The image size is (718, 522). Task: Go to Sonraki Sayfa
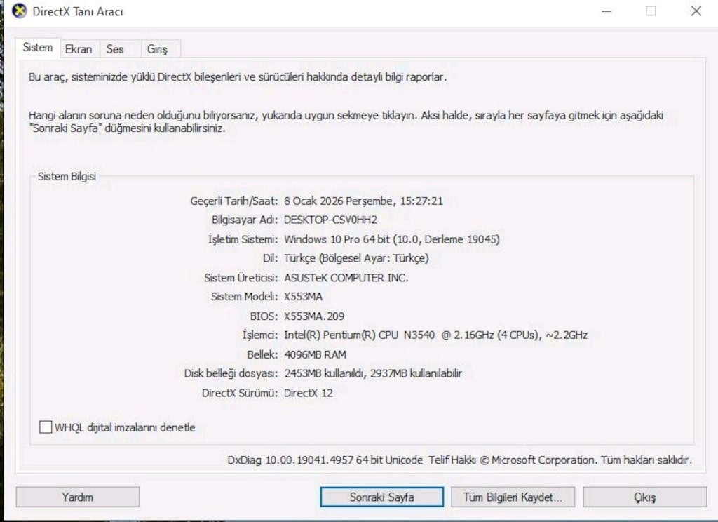click(382, 497)
